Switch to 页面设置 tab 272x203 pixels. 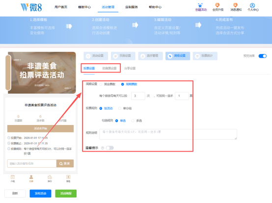[x=123, y=56]
